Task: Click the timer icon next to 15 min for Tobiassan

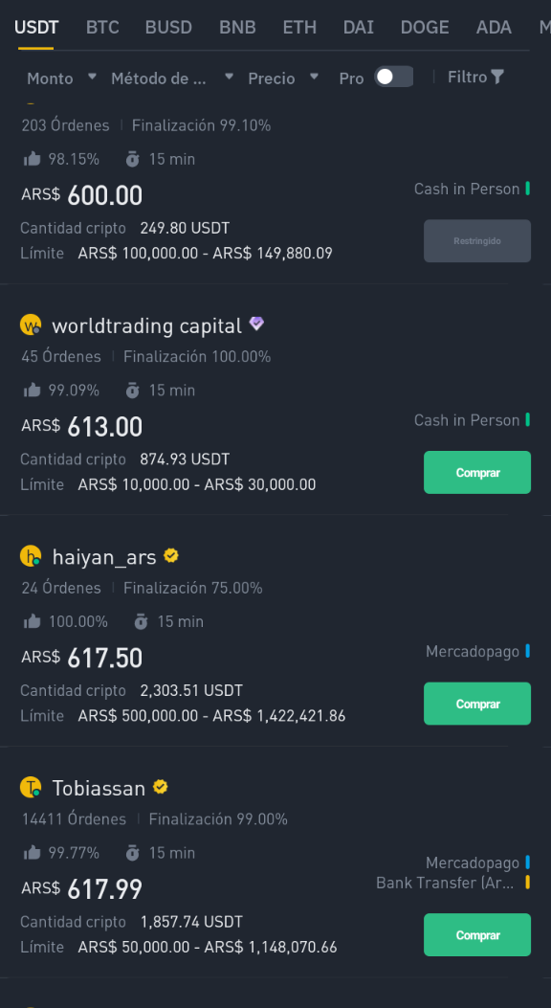Action: point(131,853)
